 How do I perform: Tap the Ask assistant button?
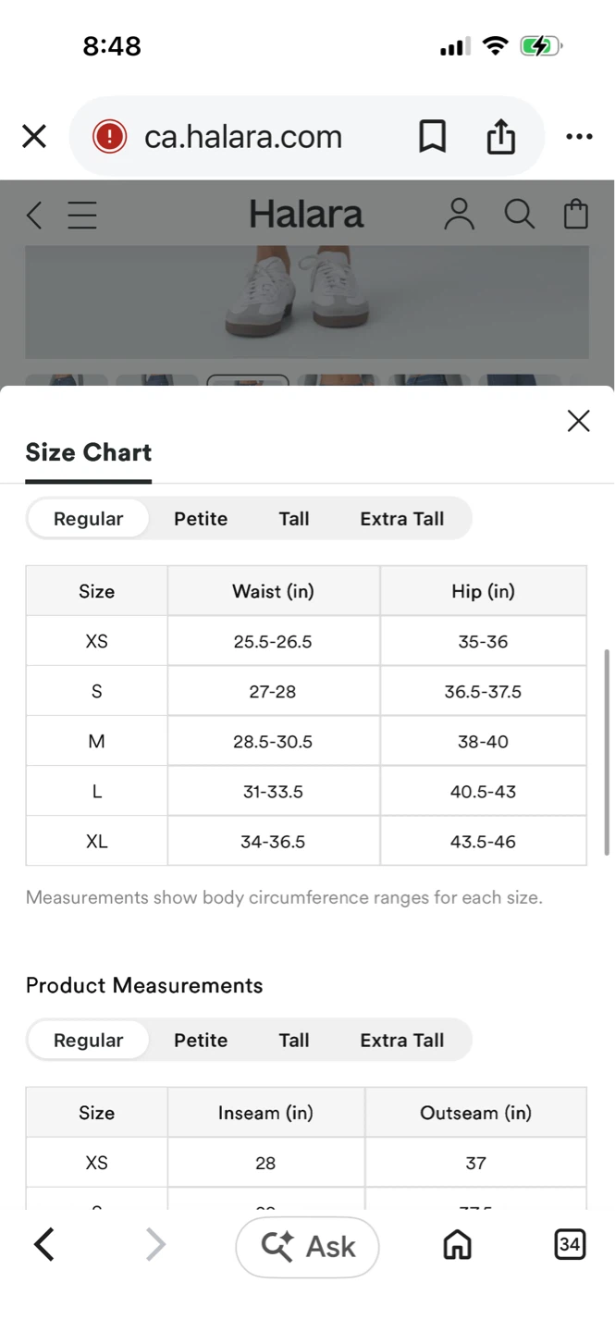pos(307,1247)
